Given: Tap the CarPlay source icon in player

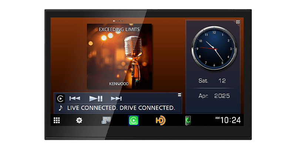Looking at the screenshot, I should pos(60,98).
